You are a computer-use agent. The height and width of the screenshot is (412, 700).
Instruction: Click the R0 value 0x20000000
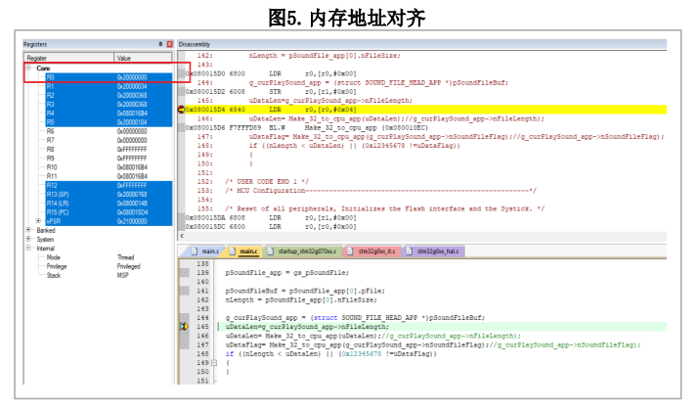tap(132, 77)
